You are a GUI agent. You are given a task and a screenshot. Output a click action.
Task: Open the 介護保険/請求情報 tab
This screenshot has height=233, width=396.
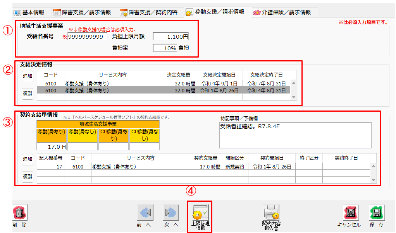(282, 12)
